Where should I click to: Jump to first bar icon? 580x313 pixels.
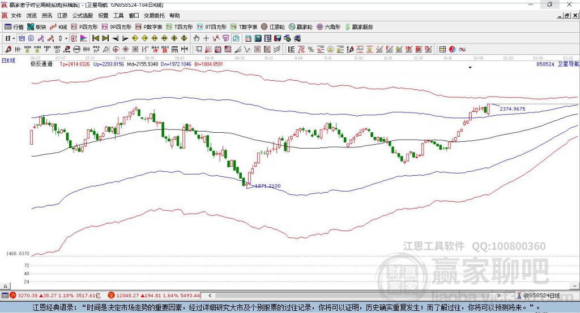[x=95, y=38]
